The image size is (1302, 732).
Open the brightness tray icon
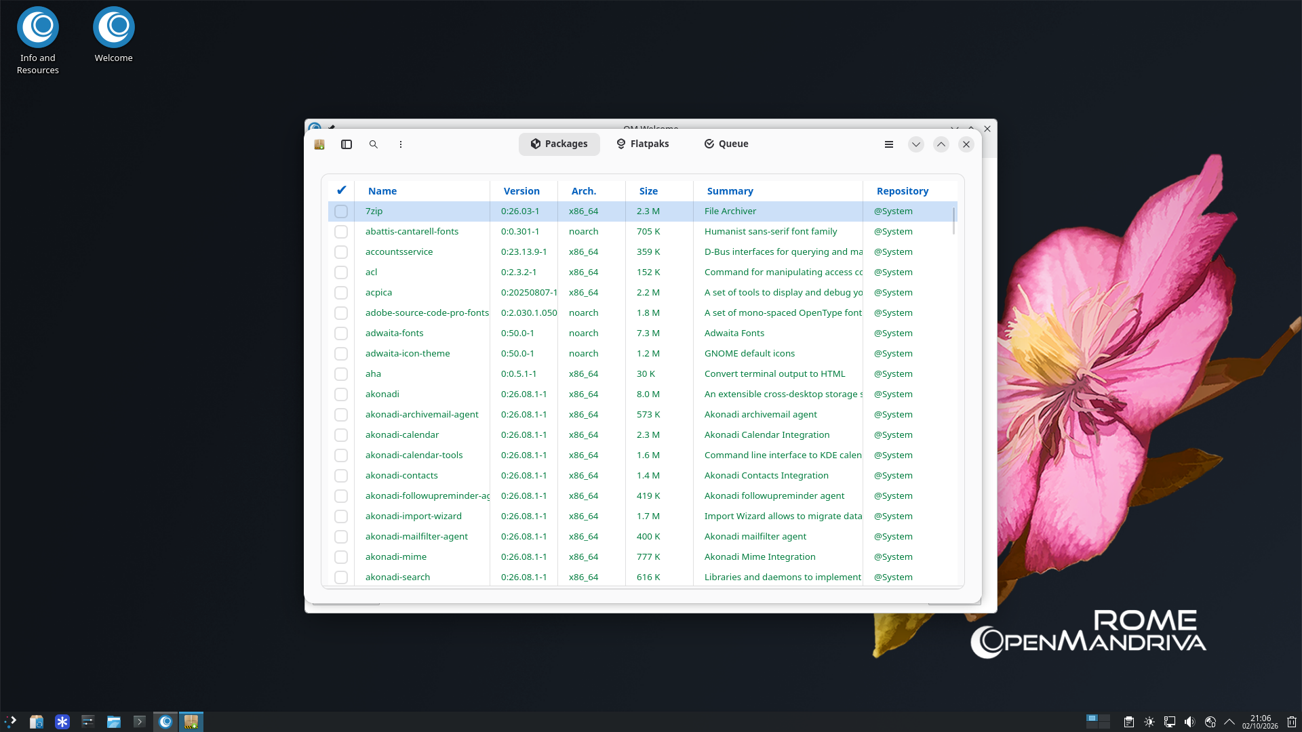click(1149, 722)
